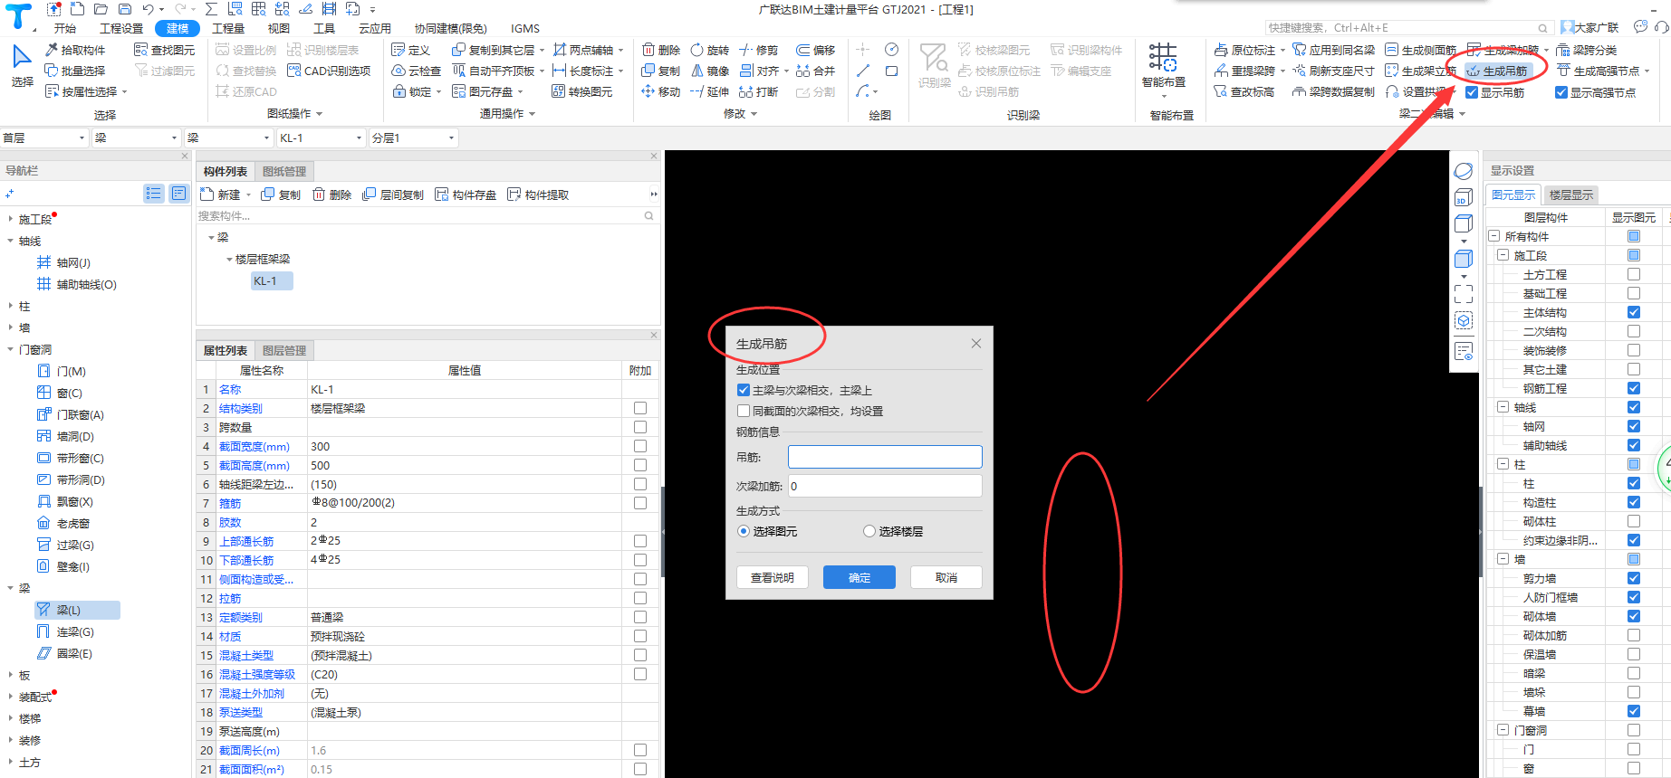
Task: Click the 拾取构件 pick component tool
Action: 75,50
